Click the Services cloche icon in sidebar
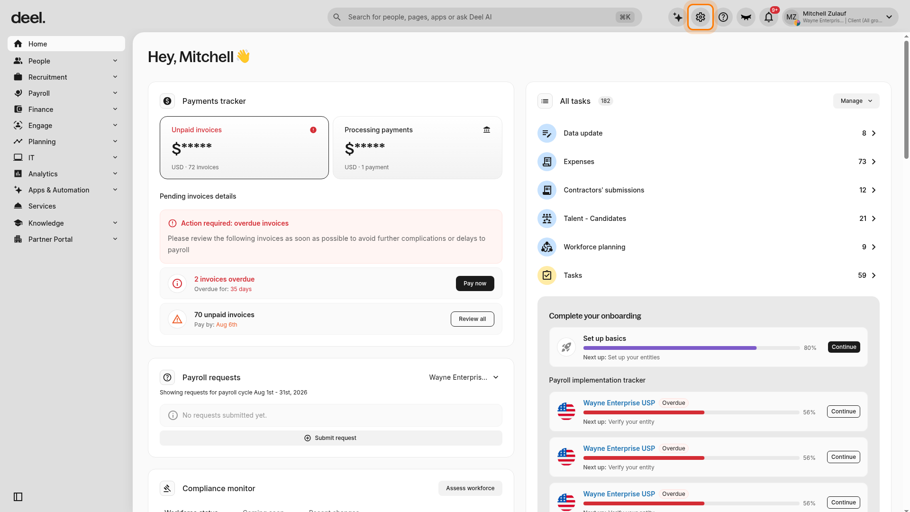This screenshot has height=512, width=910. pos(18,206)
